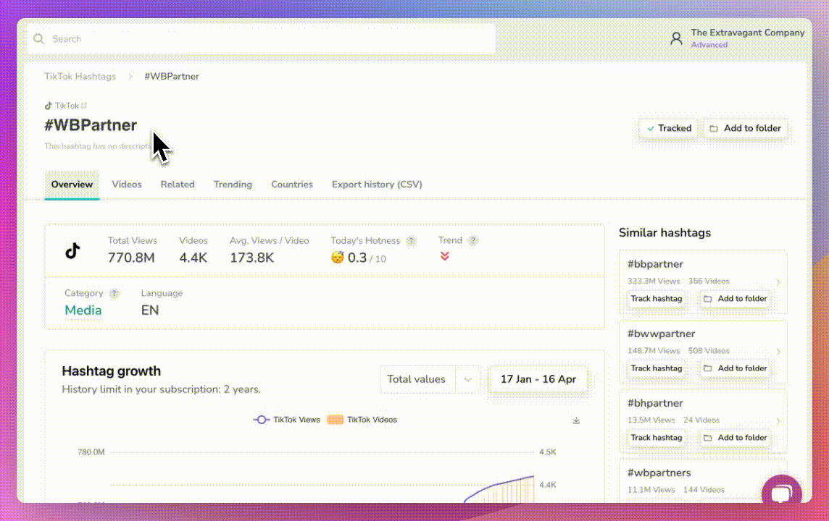Add #bwwpartner to folder
The image size is (829, 521).
(736, 368)
